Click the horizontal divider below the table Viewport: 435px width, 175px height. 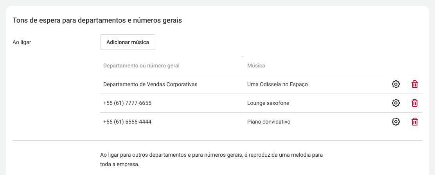click(217, 140)
